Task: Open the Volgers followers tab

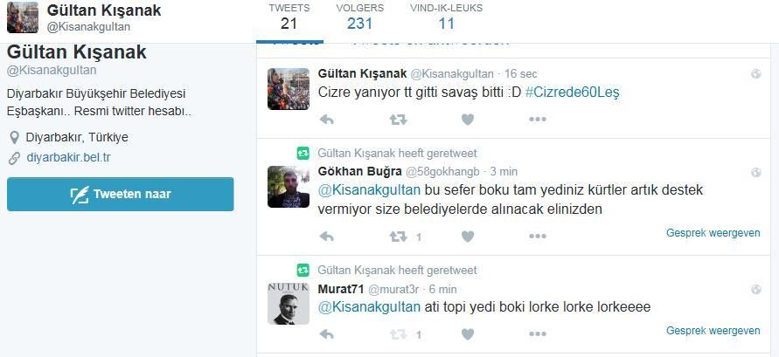Action: tap(359, 16)
